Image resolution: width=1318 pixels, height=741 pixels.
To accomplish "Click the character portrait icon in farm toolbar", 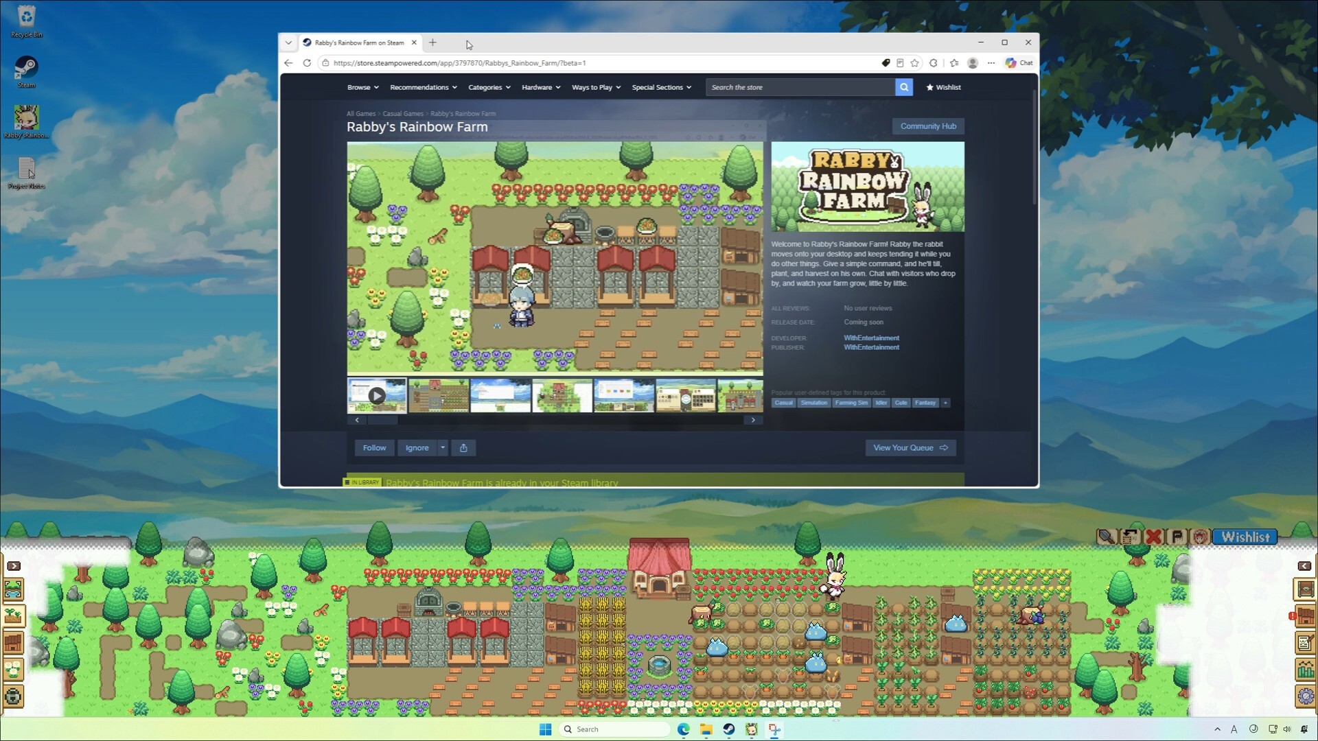I will tap(1200, 537).
